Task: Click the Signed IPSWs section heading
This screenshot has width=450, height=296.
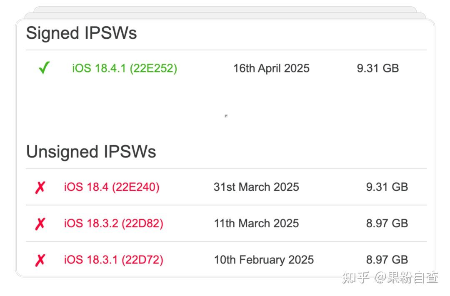Action: tap(82, 33)
